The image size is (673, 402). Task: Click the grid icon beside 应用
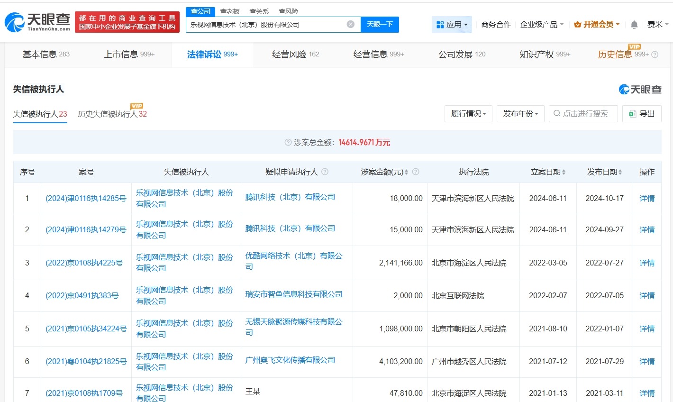coord(441,24)
